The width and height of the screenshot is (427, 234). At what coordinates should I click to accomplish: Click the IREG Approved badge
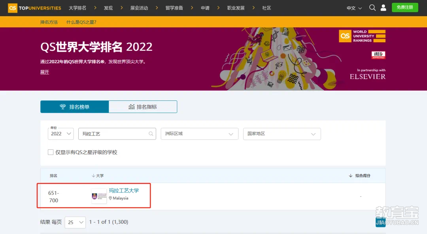click(x=378, y=55)
